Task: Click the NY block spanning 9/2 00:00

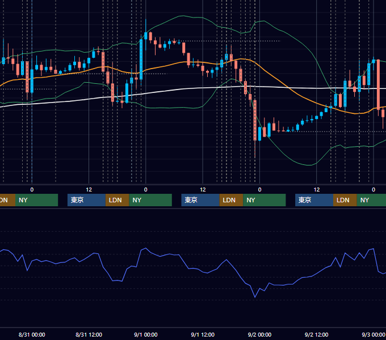Action: click(265, 200)
